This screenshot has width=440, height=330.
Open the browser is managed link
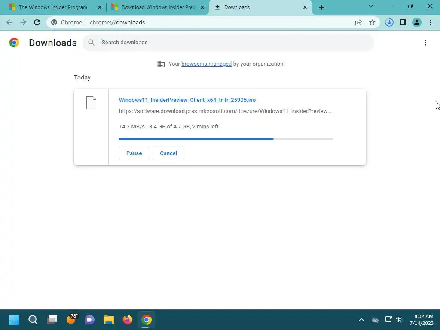click(207, 64)
